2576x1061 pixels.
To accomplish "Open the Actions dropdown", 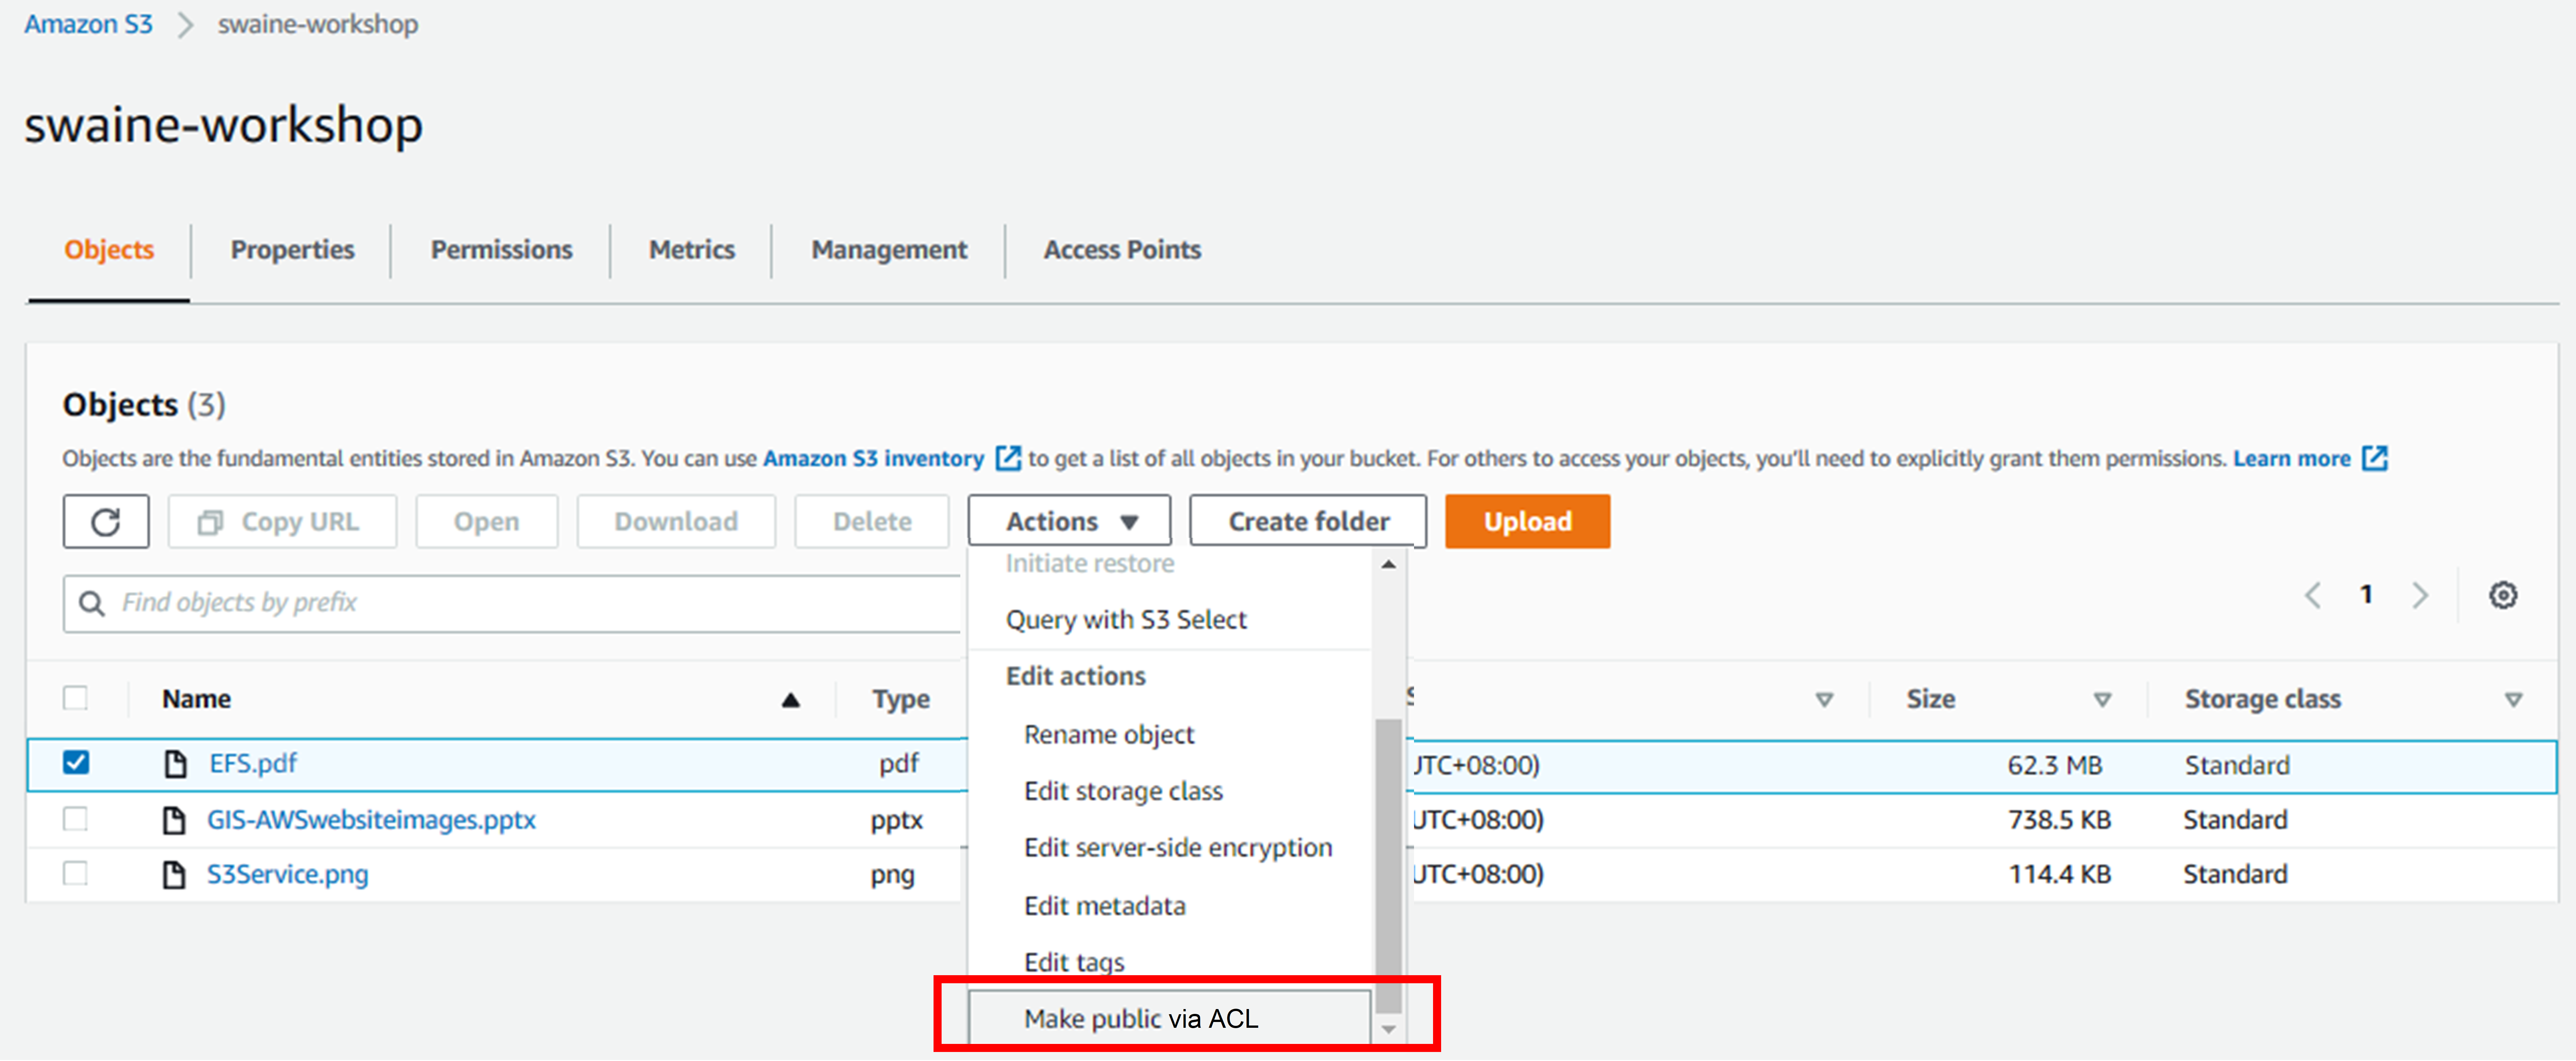I will click(x=1069, y=521).
